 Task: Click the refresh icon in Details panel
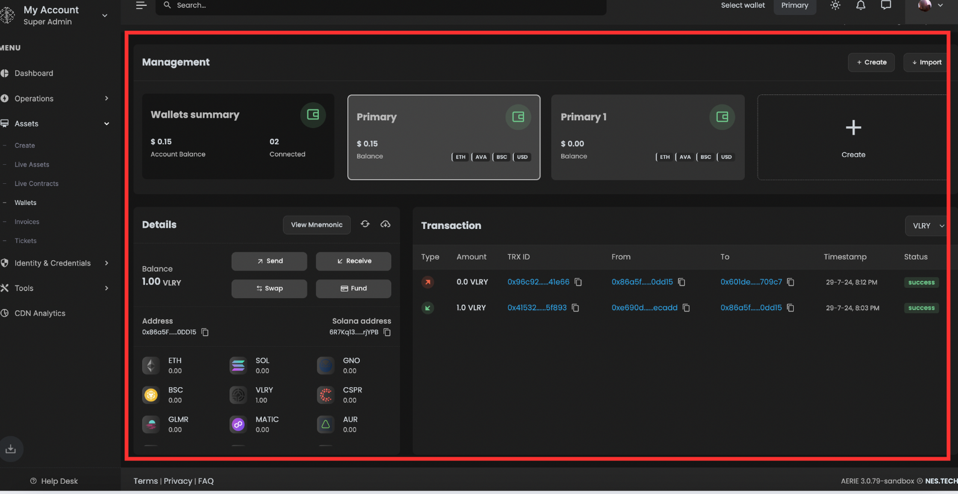tap(365, 224)
